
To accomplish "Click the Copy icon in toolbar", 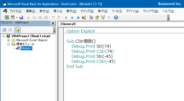I will [34, 17].
